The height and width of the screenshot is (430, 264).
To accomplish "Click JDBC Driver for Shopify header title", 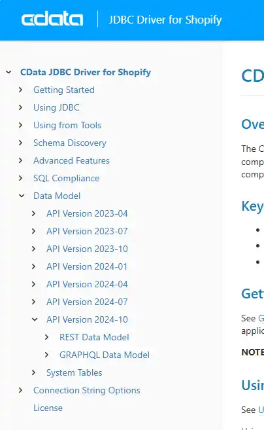I will (165, 20).
